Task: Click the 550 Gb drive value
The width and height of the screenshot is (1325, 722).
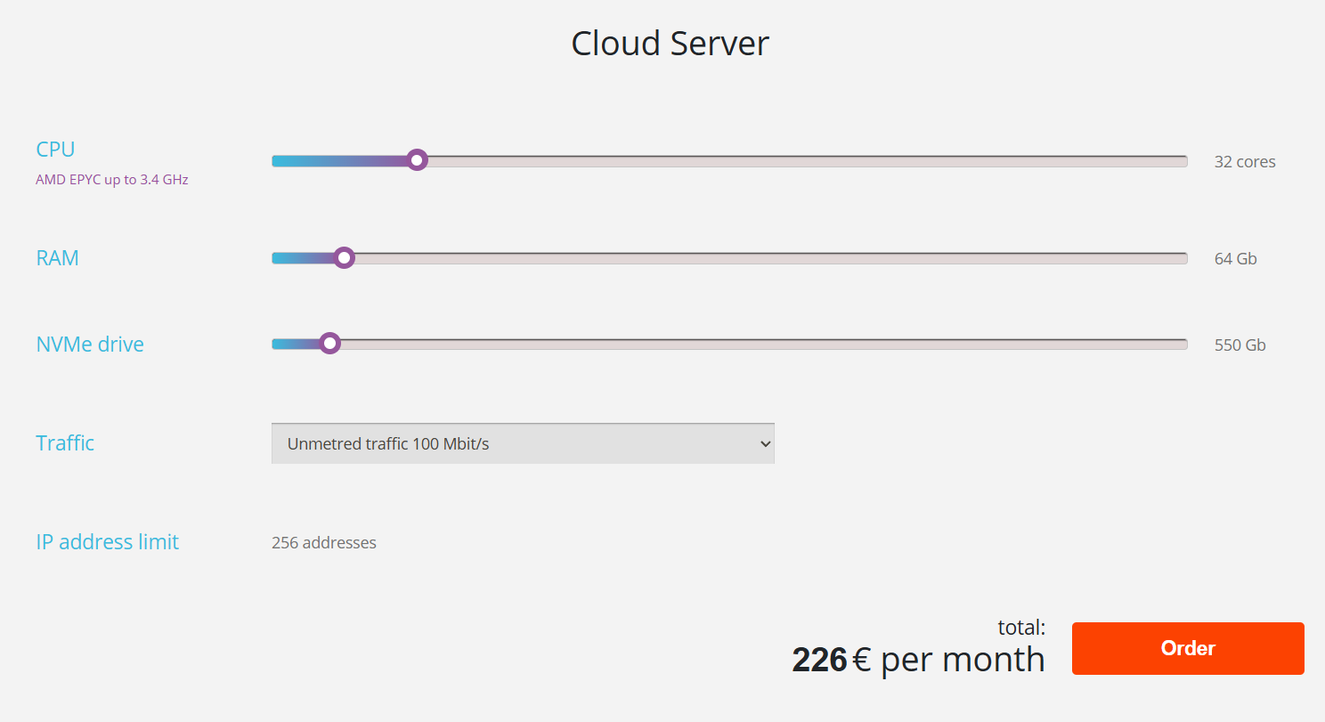Action: pos(1240,345)
